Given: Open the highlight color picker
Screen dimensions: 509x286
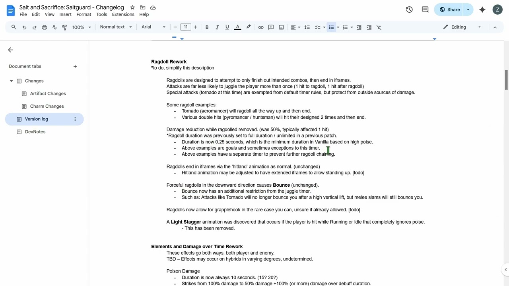Looking at the screenshot, I should pyautogui.click(x=249, y=27).
